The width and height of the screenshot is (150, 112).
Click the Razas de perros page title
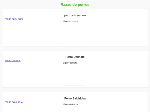pyautogui.click(x=75, y=5)
